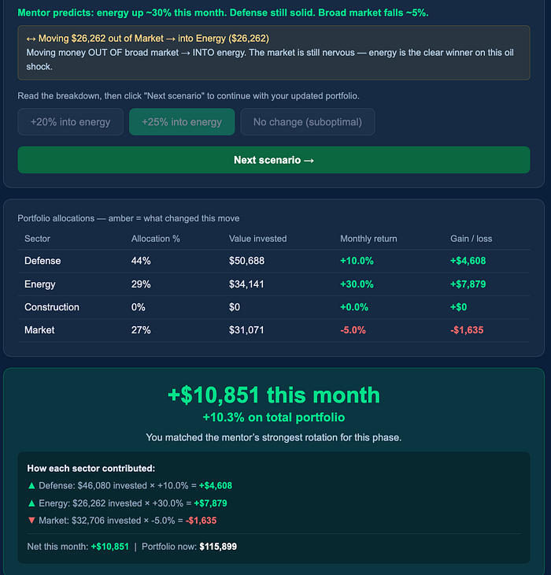This screenshot has width=551, height=575.
Task: Click the '+$10,851 this month' headline
Action: [x=273, y=395]
